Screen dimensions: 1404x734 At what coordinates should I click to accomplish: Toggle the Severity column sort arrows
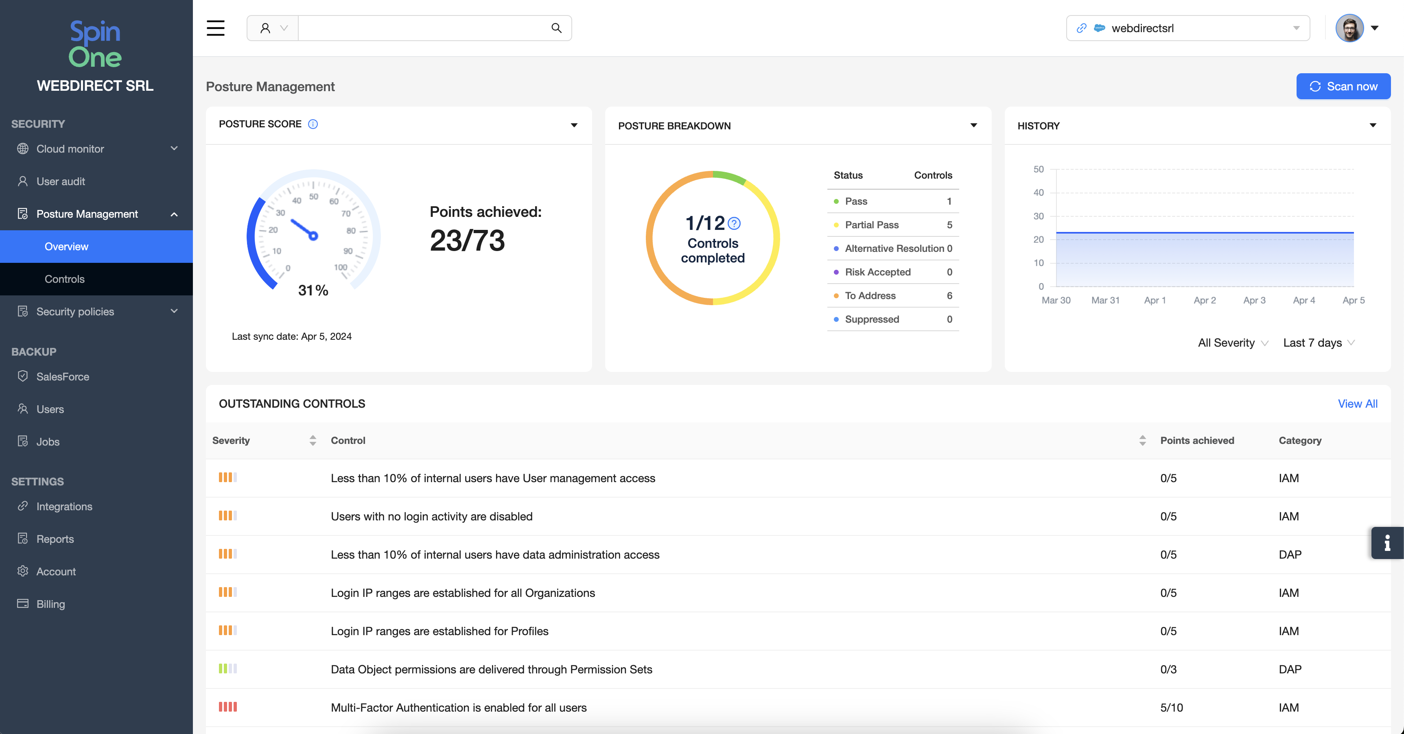pyautogui.click(x=312, y=440)
